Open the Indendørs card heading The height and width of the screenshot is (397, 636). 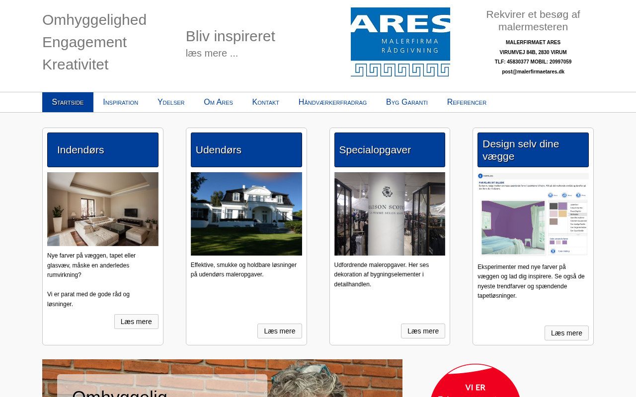click(103, 150)
